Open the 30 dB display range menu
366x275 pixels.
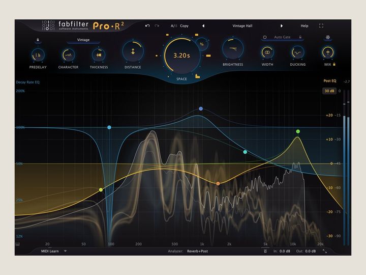[329, 91]
